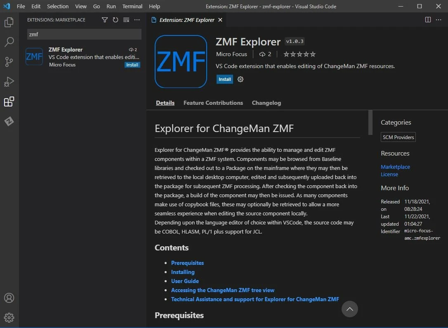Open the Run menu
Viewport: 448px width, 328px height.
click(x=111, y=6)
